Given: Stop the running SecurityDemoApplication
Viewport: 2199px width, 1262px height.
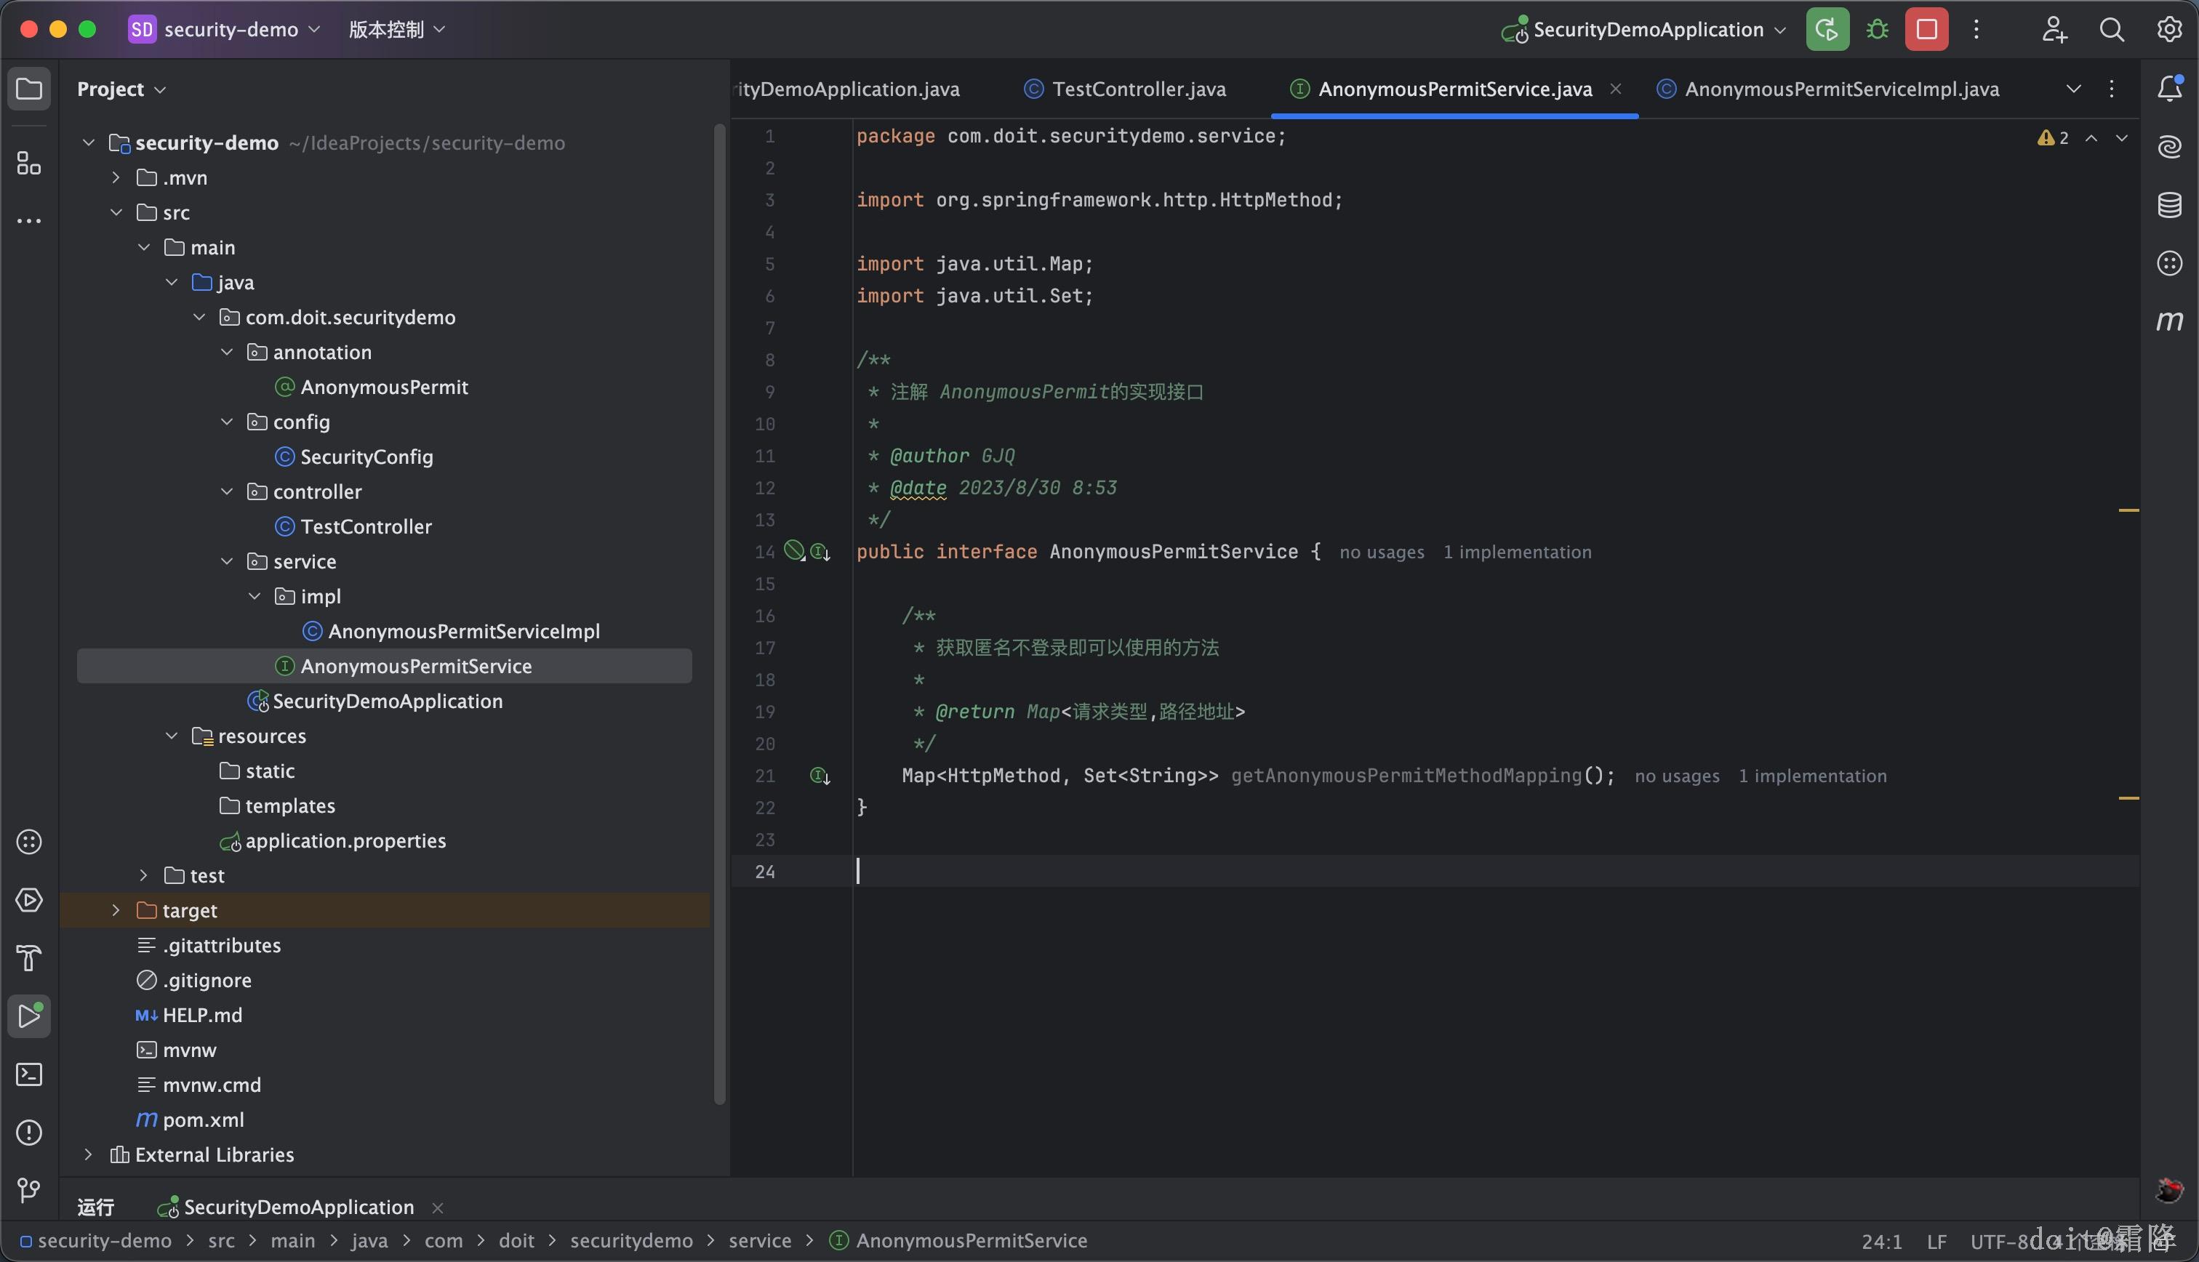Looking at the screenshot, I should (1926, 30).
